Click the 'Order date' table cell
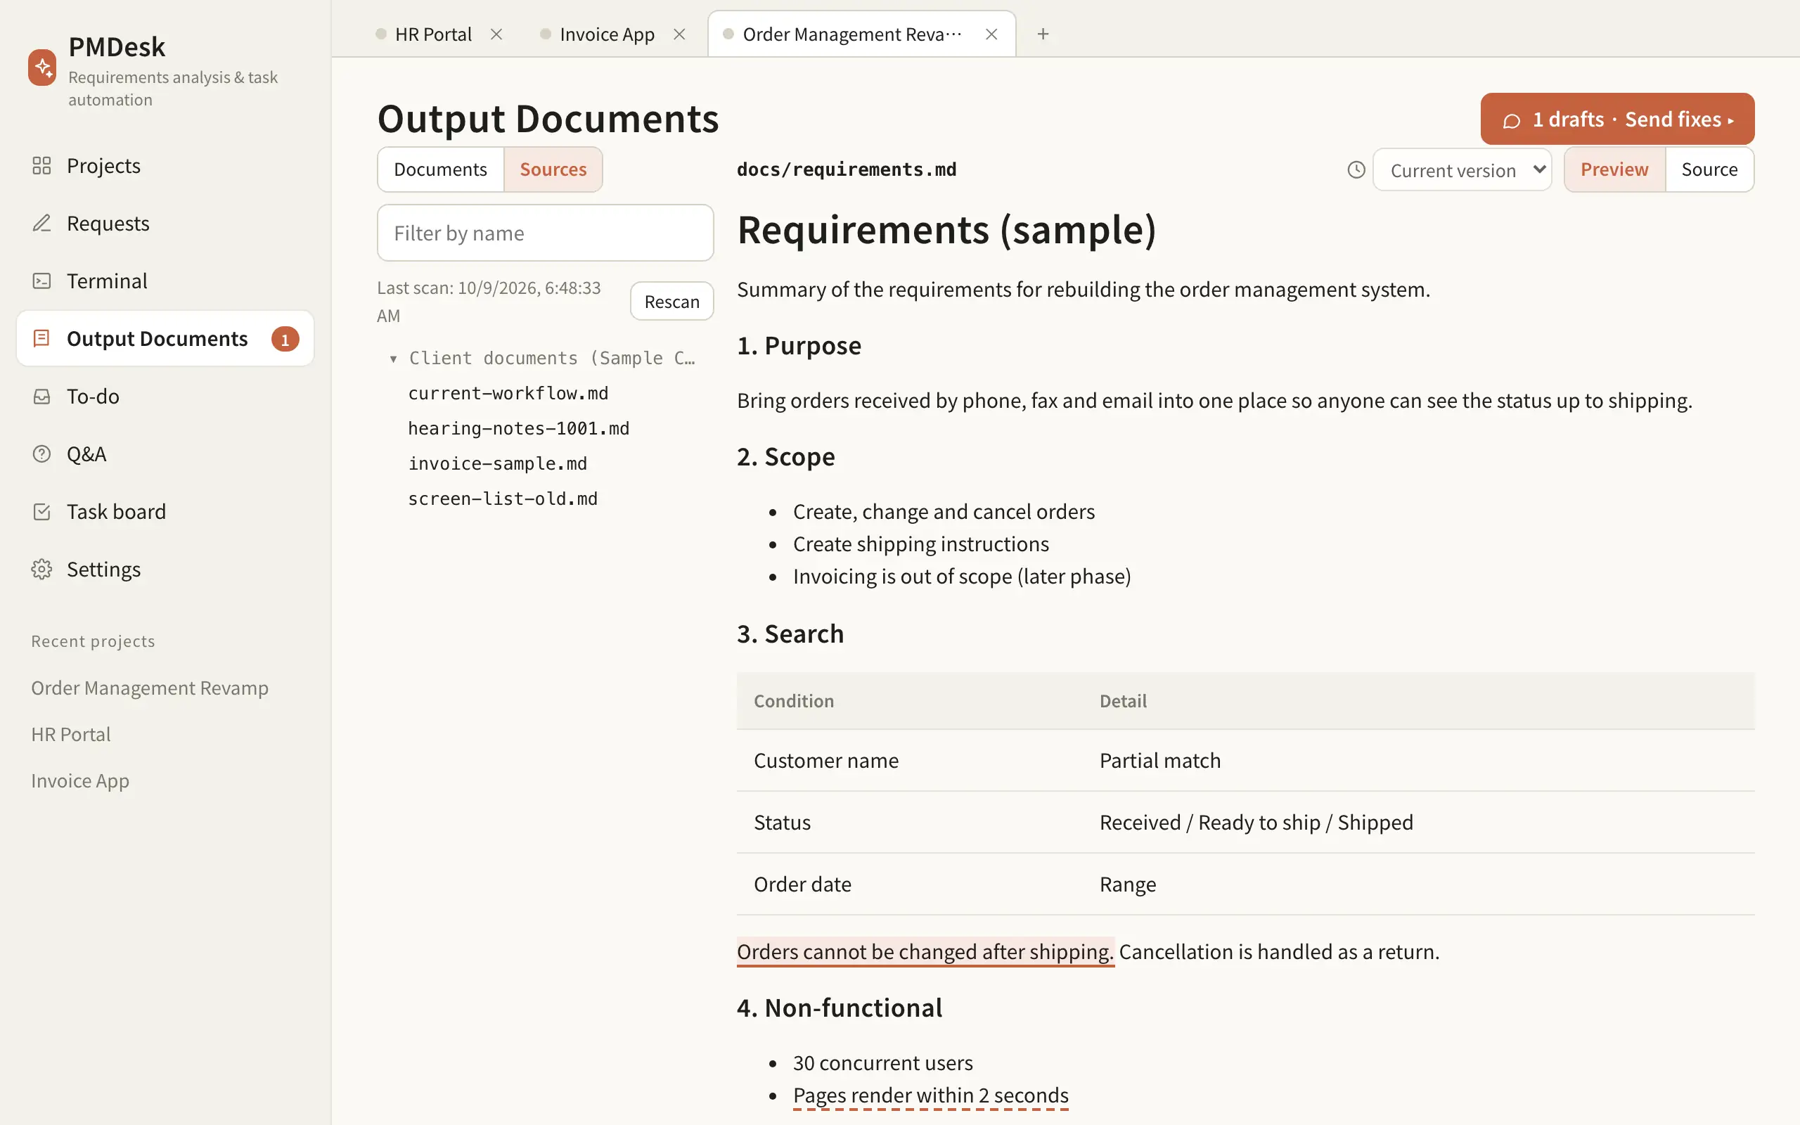The width and height of the screenshot is (1800, 1125). point(911,884)
